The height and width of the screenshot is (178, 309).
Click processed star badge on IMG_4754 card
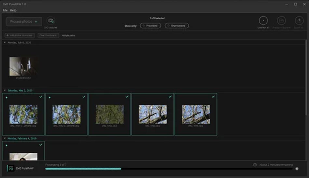pyautogui.click(x=7, y=97)
